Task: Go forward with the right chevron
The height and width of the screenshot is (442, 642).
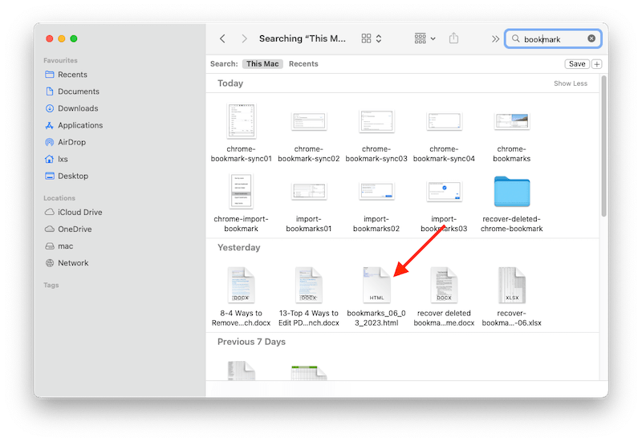Action: click(244, 39)
